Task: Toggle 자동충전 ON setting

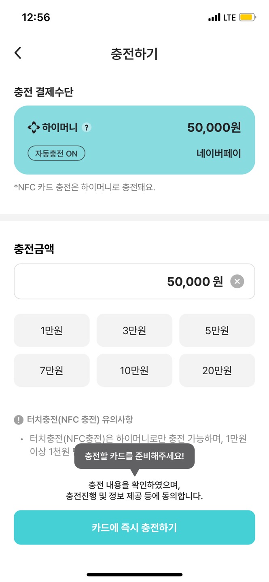Action: (56, 154)
